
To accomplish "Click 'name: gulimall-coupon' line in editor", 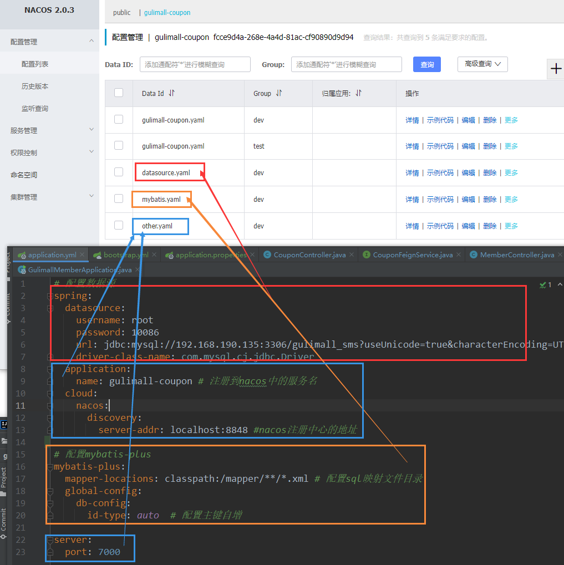I will click(134, 381).
